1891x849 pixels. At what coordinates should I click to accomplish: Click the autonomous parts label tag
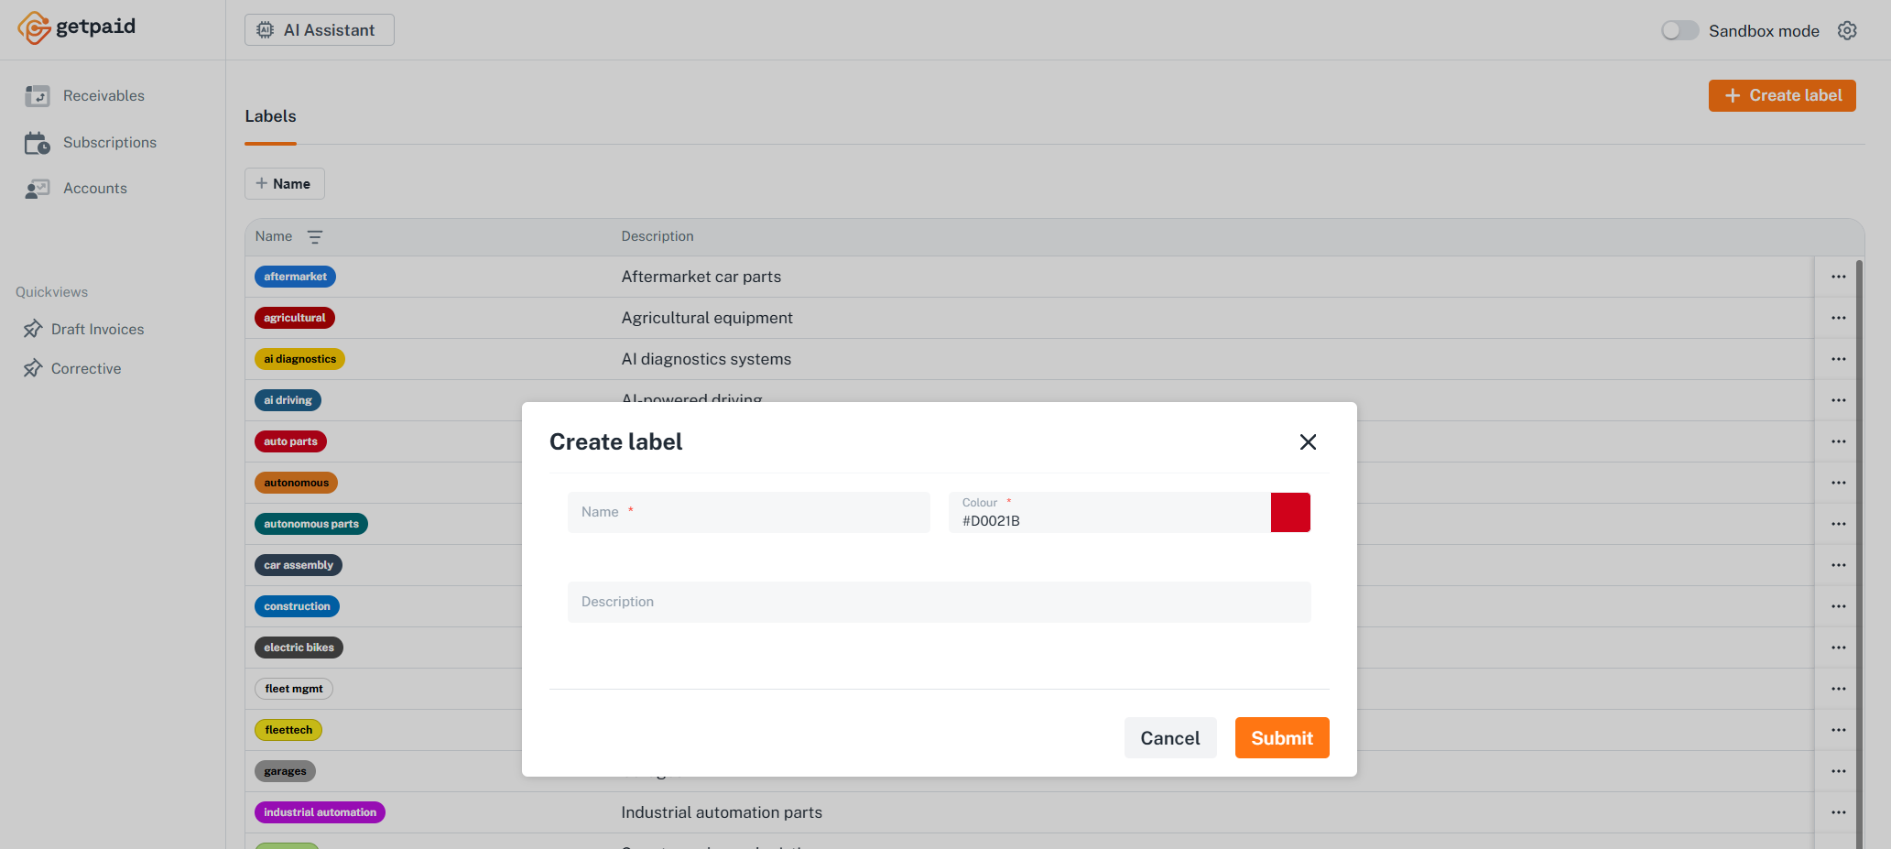[311, 524]
